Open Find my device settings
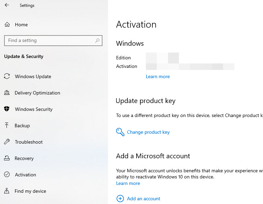This screenshot has width=263, height=204. click(30, 191)
